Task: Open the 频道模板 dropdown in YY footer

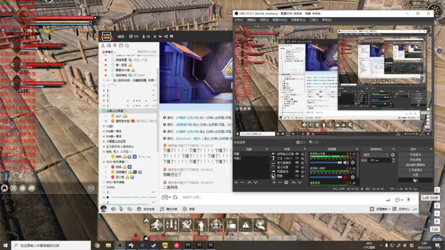Action: [x=383, y=209]
